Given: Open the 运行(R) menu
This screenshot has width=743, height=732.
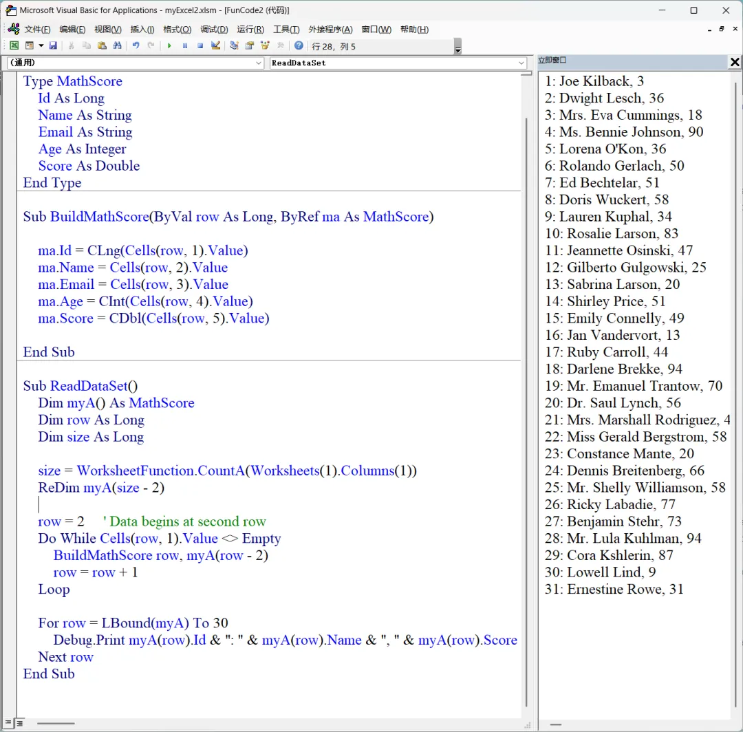Looking at the screenshot, I should pyautogui.click(x=250, y=30).
